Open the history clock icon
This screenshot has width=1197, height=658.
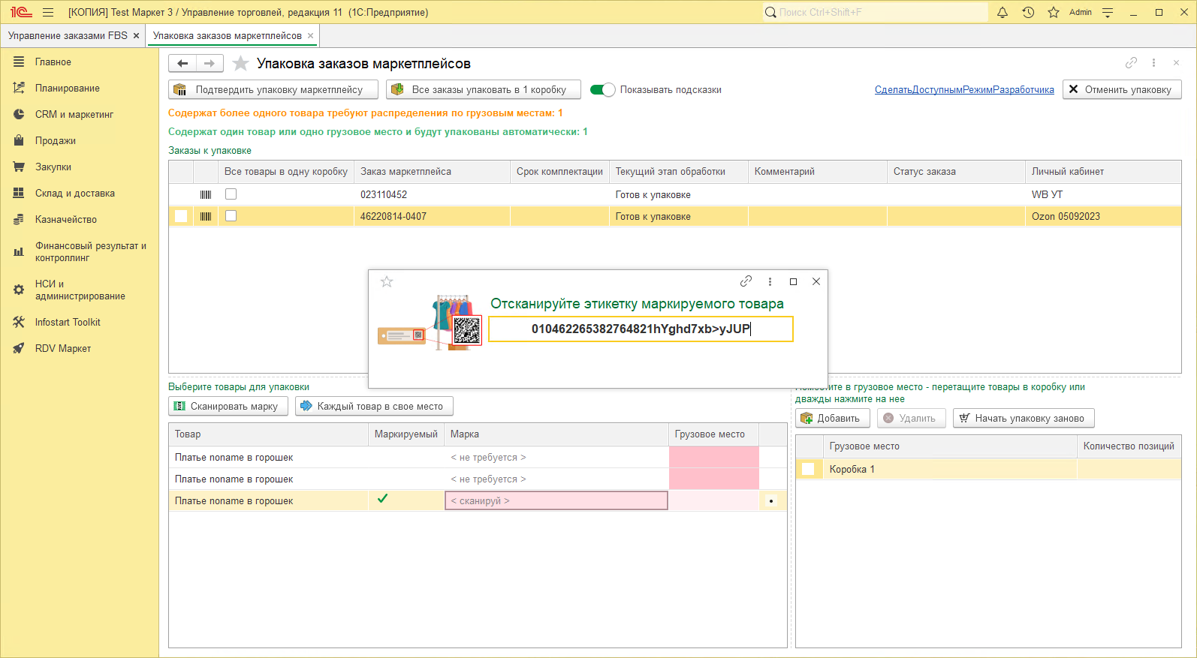coord(1028,12)
